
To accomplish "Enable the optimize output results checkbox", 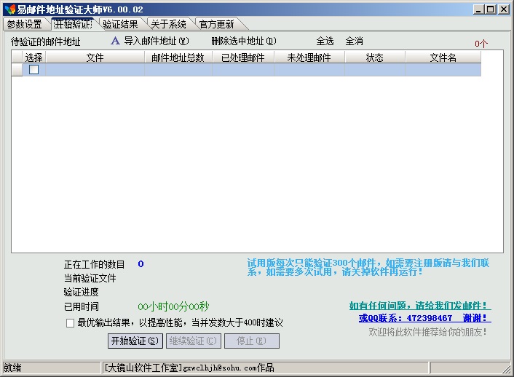I will pyautogui.click(x=70, y=323).
